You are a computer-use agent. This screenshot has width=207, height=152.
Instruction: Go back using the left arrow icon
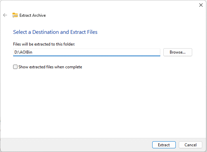(x=5, y=15)
